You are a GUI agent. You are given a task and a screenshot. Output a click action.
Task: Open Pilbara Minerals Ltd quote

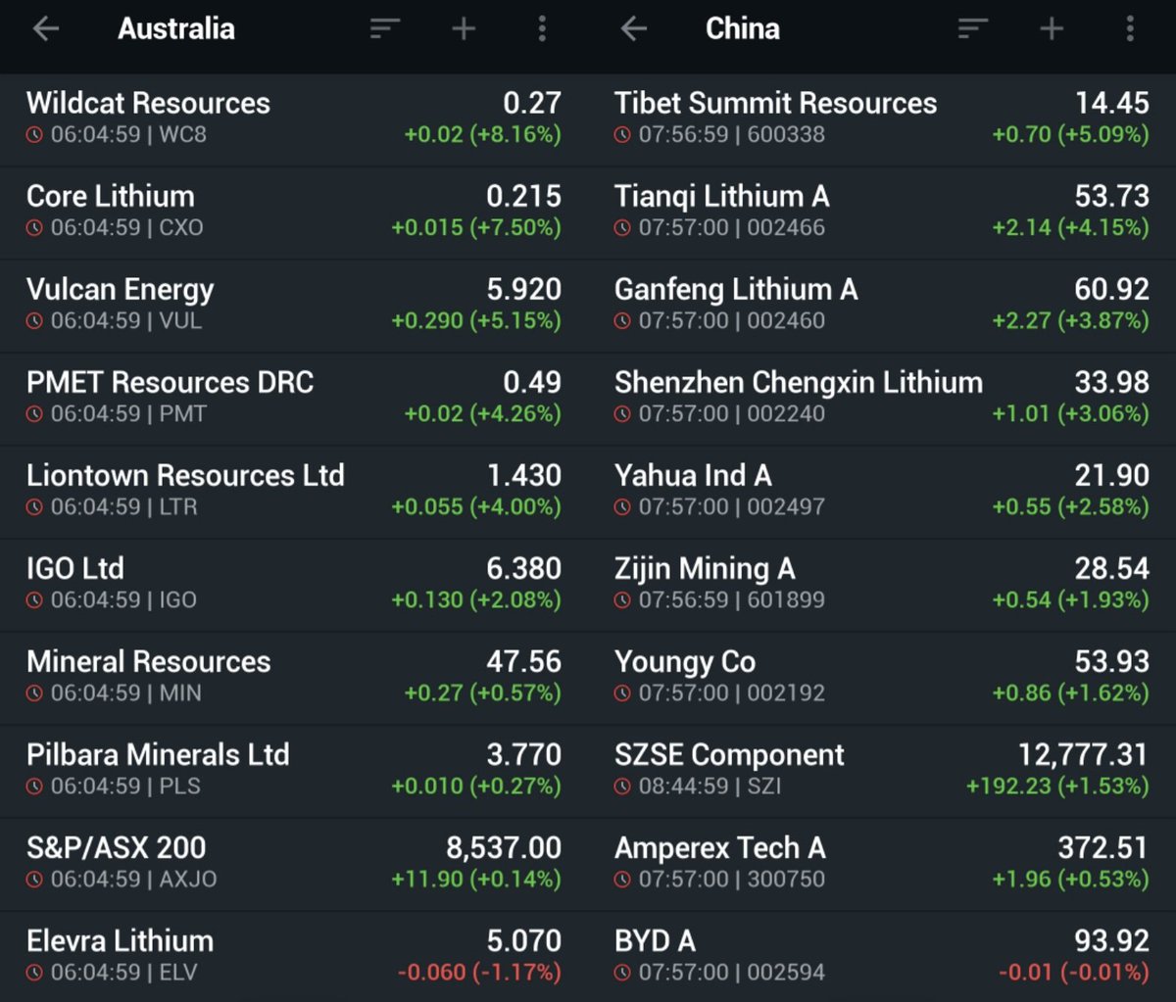click(x=294, y=771)
